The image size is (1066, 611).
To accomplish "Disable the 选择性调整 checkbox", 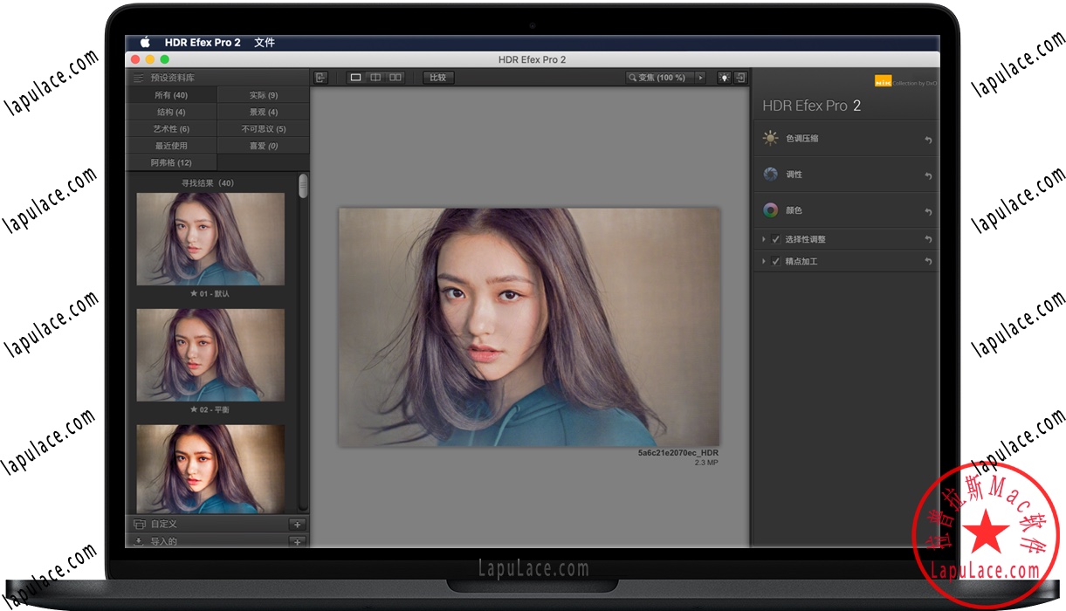I will click(x=775, y=238).
